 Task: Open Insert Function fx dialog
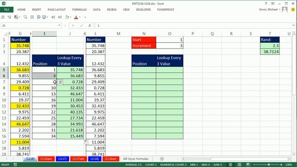[90, 26]
